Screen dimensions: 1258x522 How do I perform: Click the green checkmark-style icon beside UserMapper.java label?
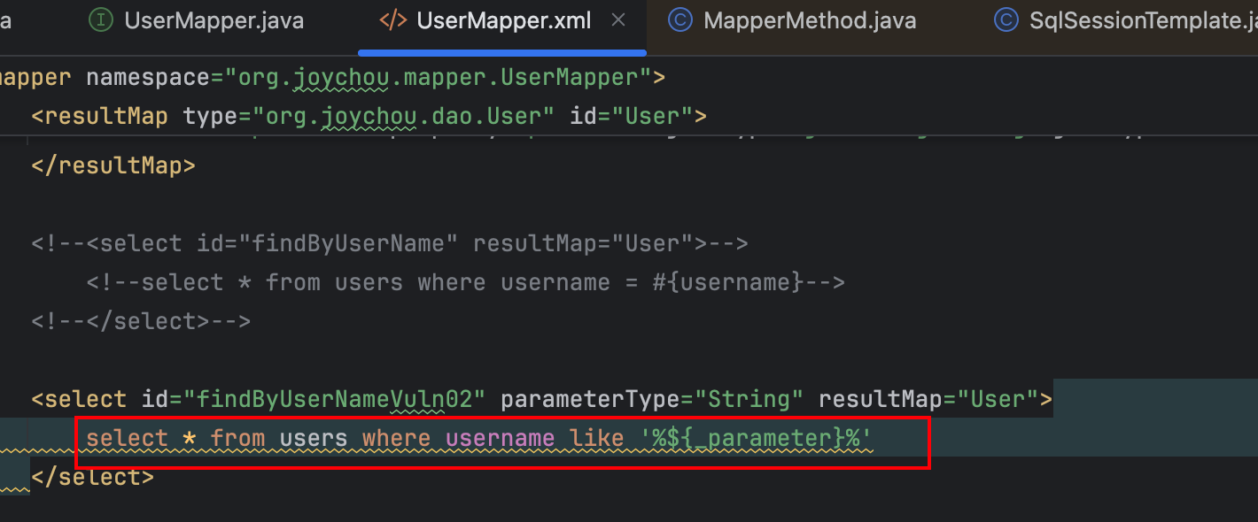[100, 19]
